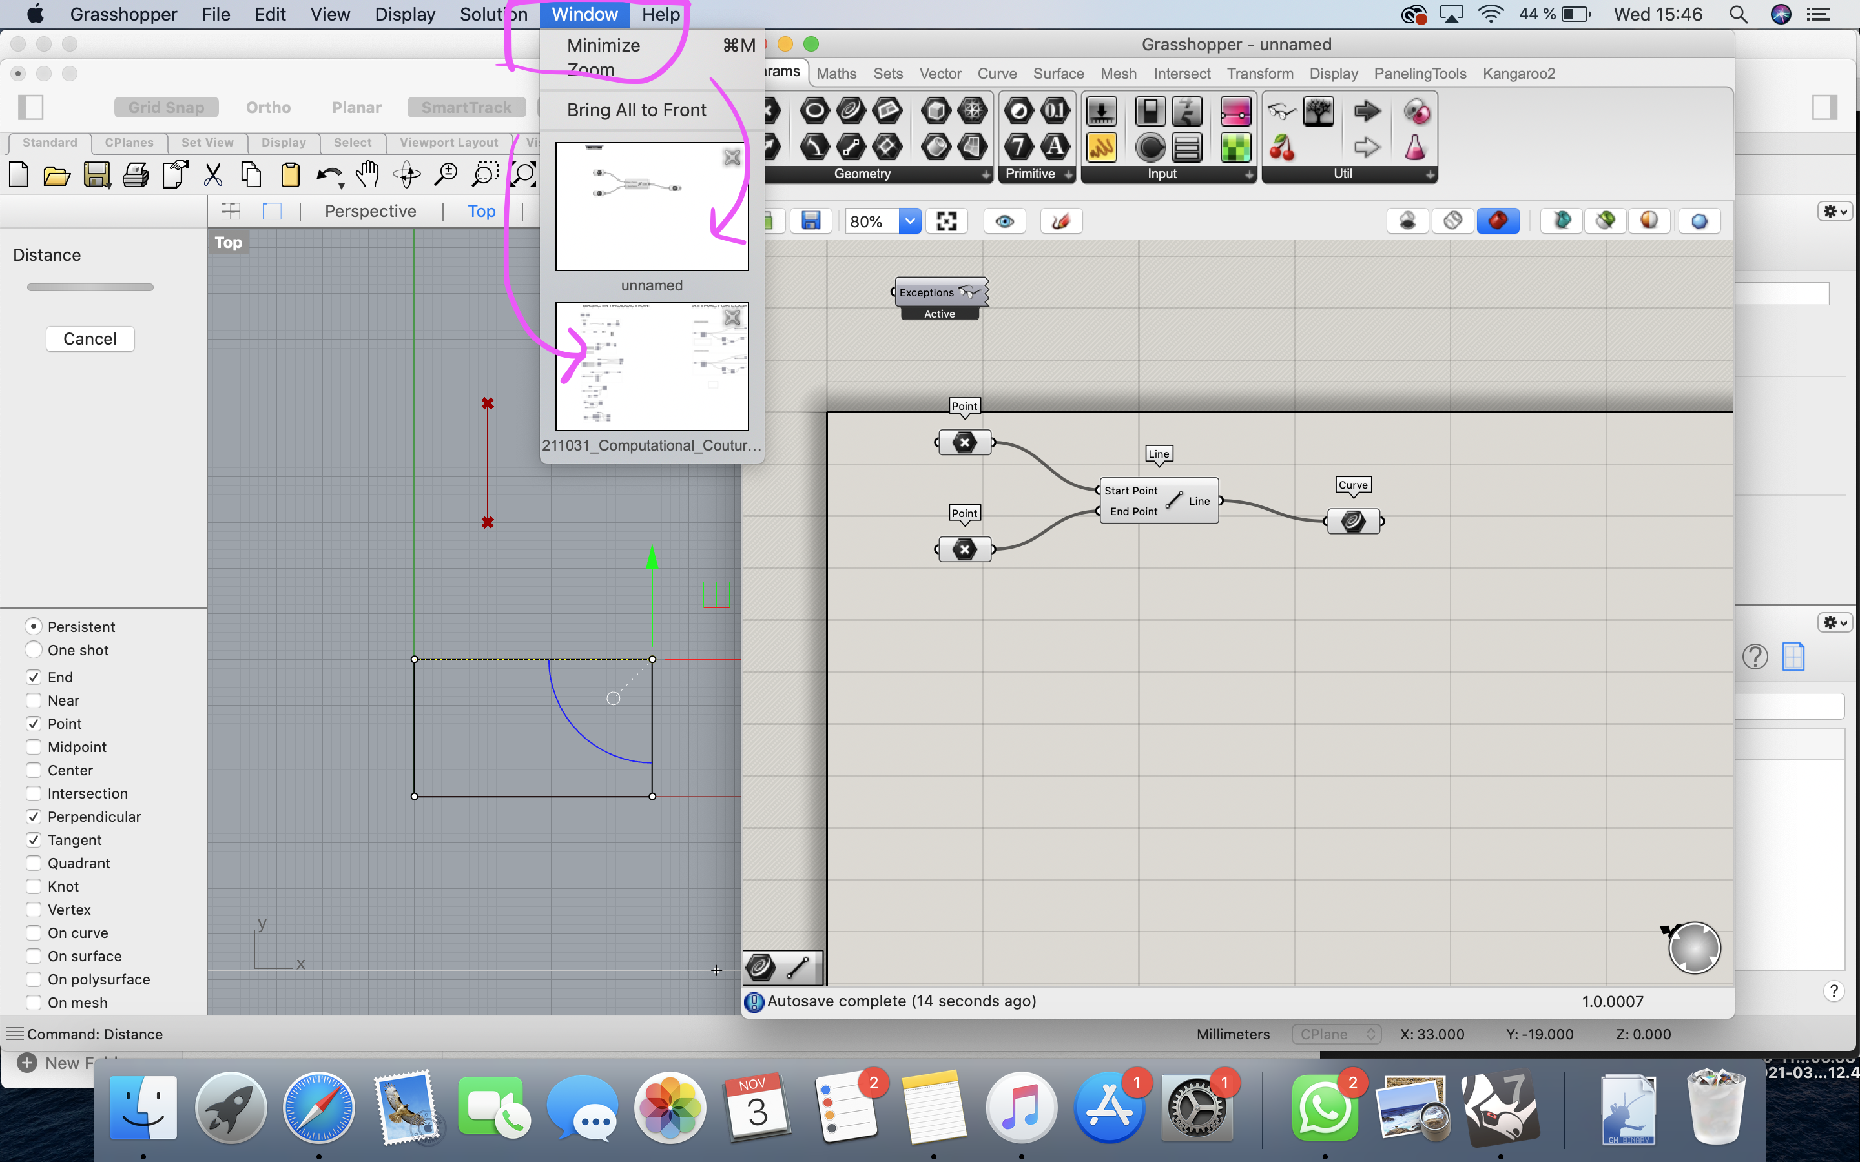Screen dimensions: 1860x1162
Task: Print with the printer icon in Rhino toolbar
Action: [135, 175]
